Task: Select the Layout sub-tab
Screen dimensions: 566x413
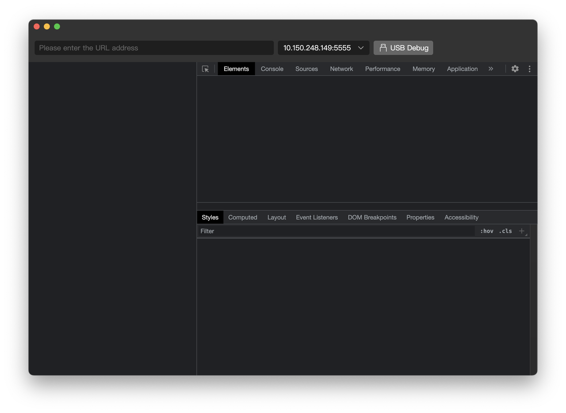Action: tap(277, 218)
